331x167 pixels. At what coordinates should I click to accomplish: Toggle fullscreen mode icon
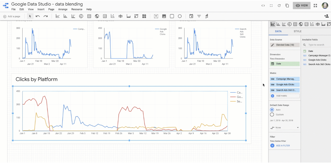point(271,6)
